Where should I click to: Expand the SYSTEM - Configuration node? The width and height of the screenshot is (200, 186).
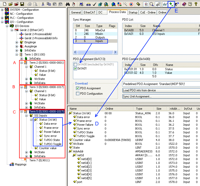pos(2,10)
